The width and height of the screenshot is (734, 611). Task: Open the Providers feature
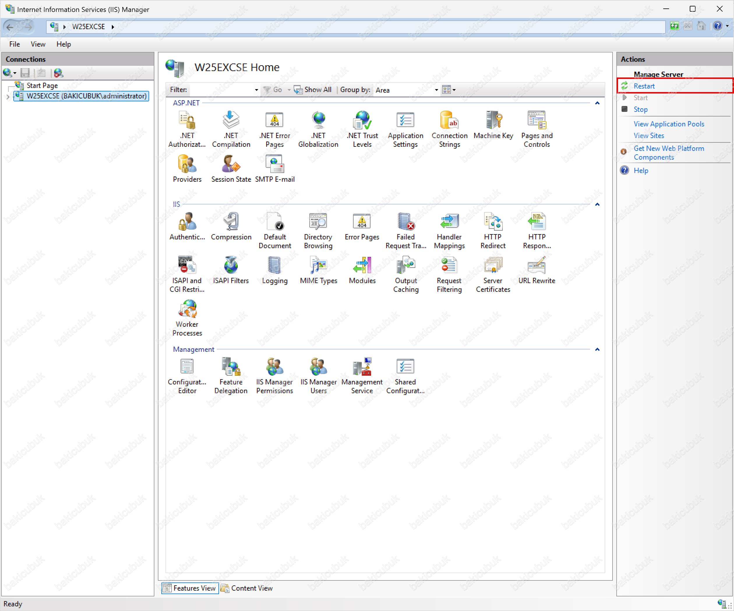coord(187,169)
